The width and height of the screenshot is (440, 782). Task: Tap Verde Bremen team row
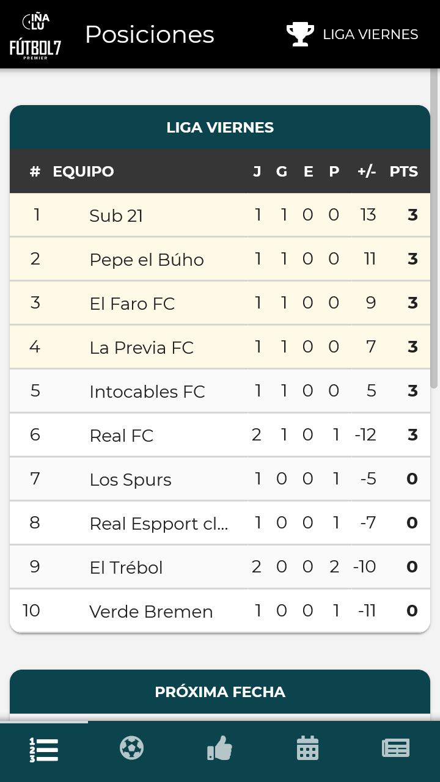(220, 611)
